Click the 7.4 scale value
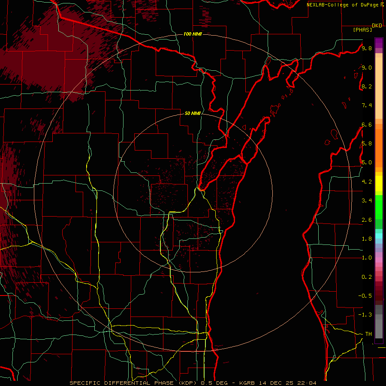Image resolution: width=386 pixels, height=386 pixels. (x=367, y=106)
